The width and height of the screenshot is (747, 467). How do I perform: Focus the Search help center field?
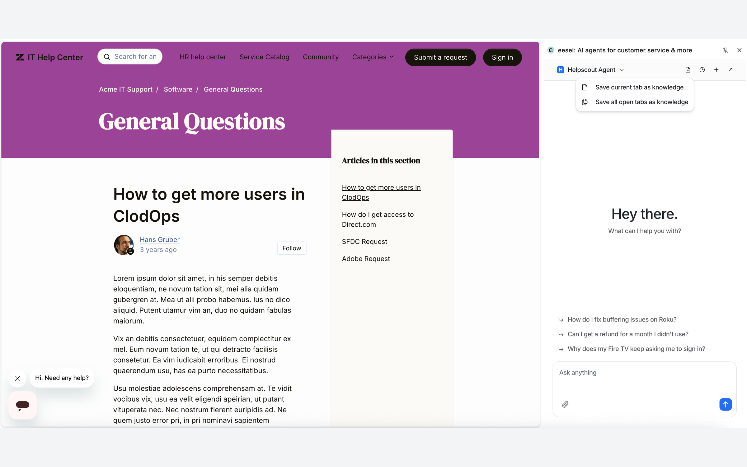pos(130,57)
